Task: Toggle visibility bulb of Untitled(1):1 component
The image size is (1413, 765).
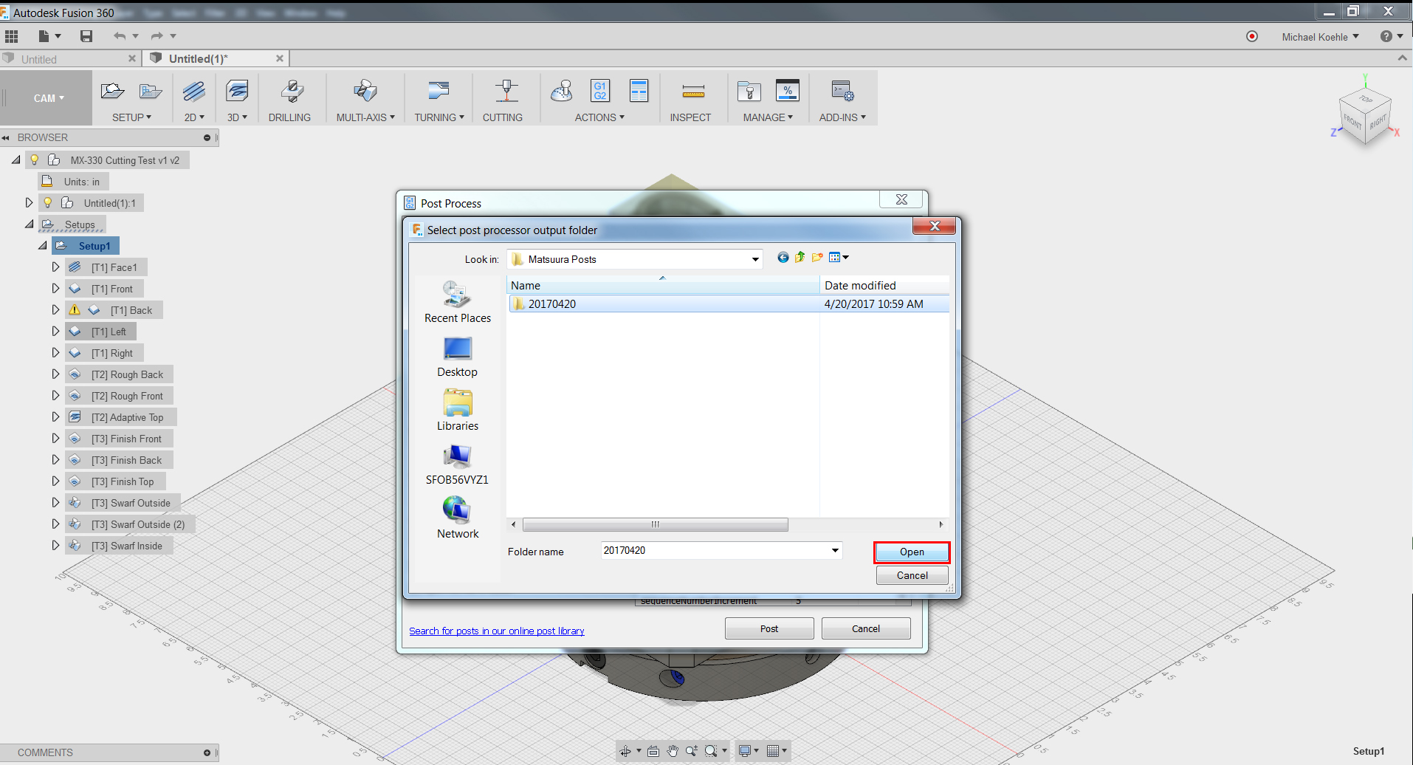Action: (x=47, y=203)
